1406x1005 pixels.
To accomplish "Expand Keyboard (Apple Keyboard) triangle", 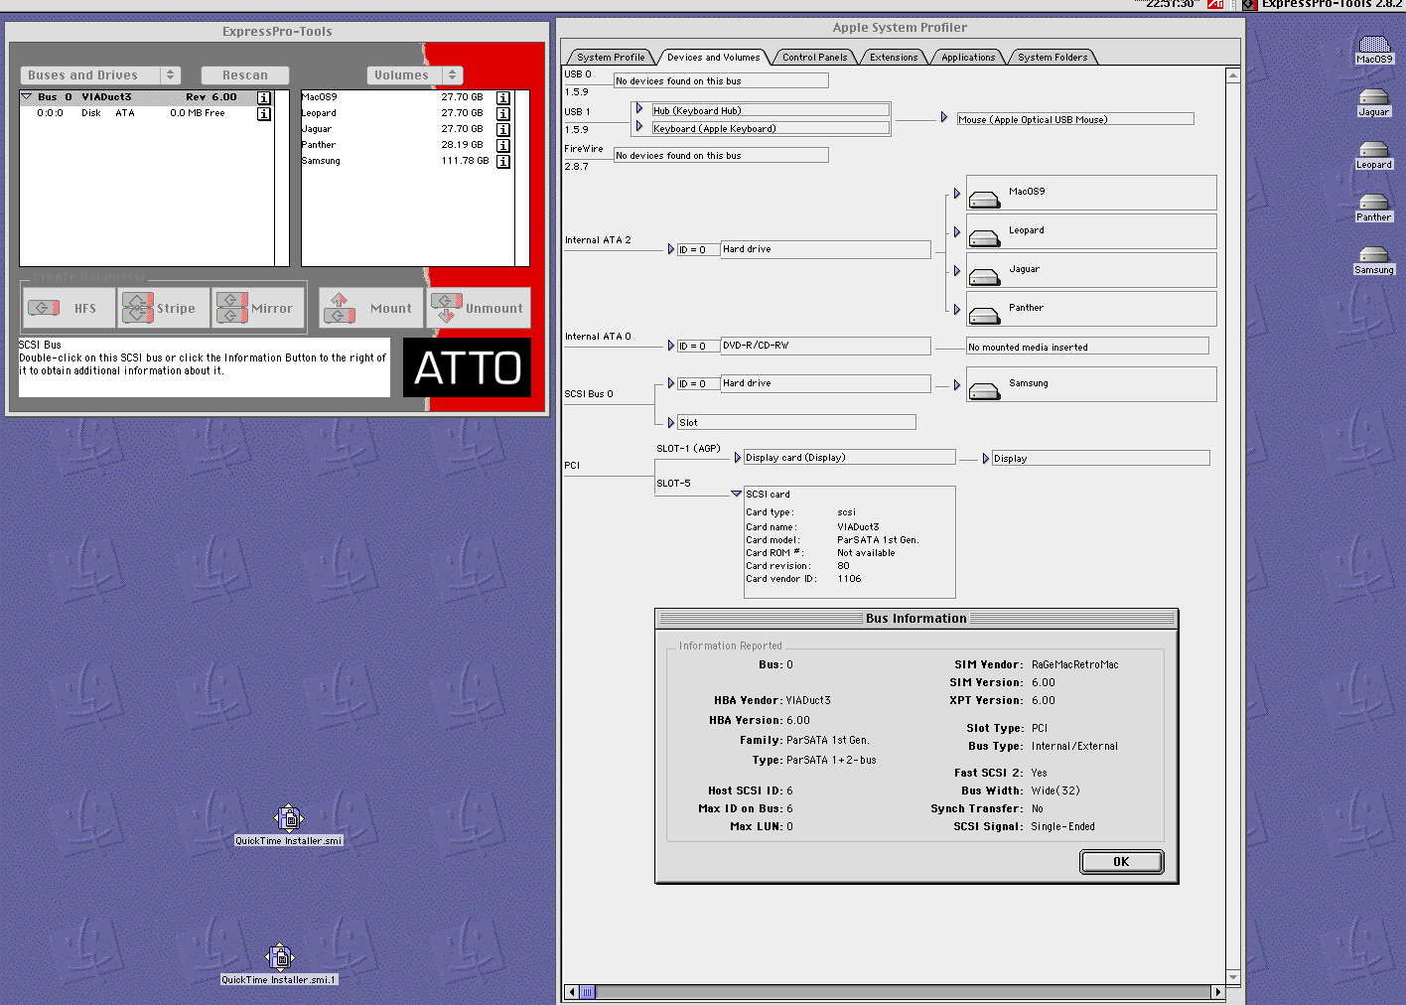I will click(x=639, y=127).
